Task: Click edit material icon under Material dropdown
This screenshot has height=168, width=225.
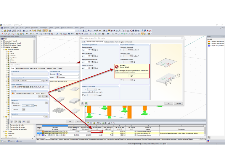Action: tap(46, 97)
